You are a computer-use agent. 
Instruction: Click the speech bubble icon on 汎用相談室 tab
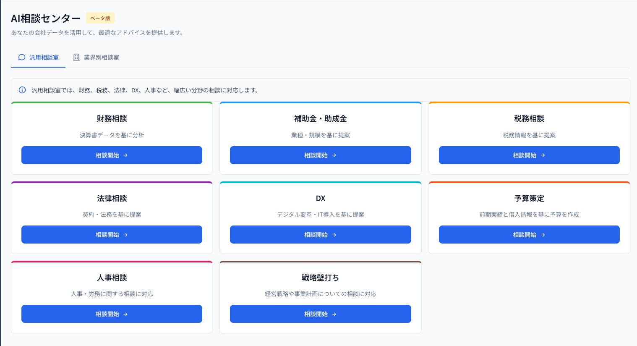tap(21, 57)
